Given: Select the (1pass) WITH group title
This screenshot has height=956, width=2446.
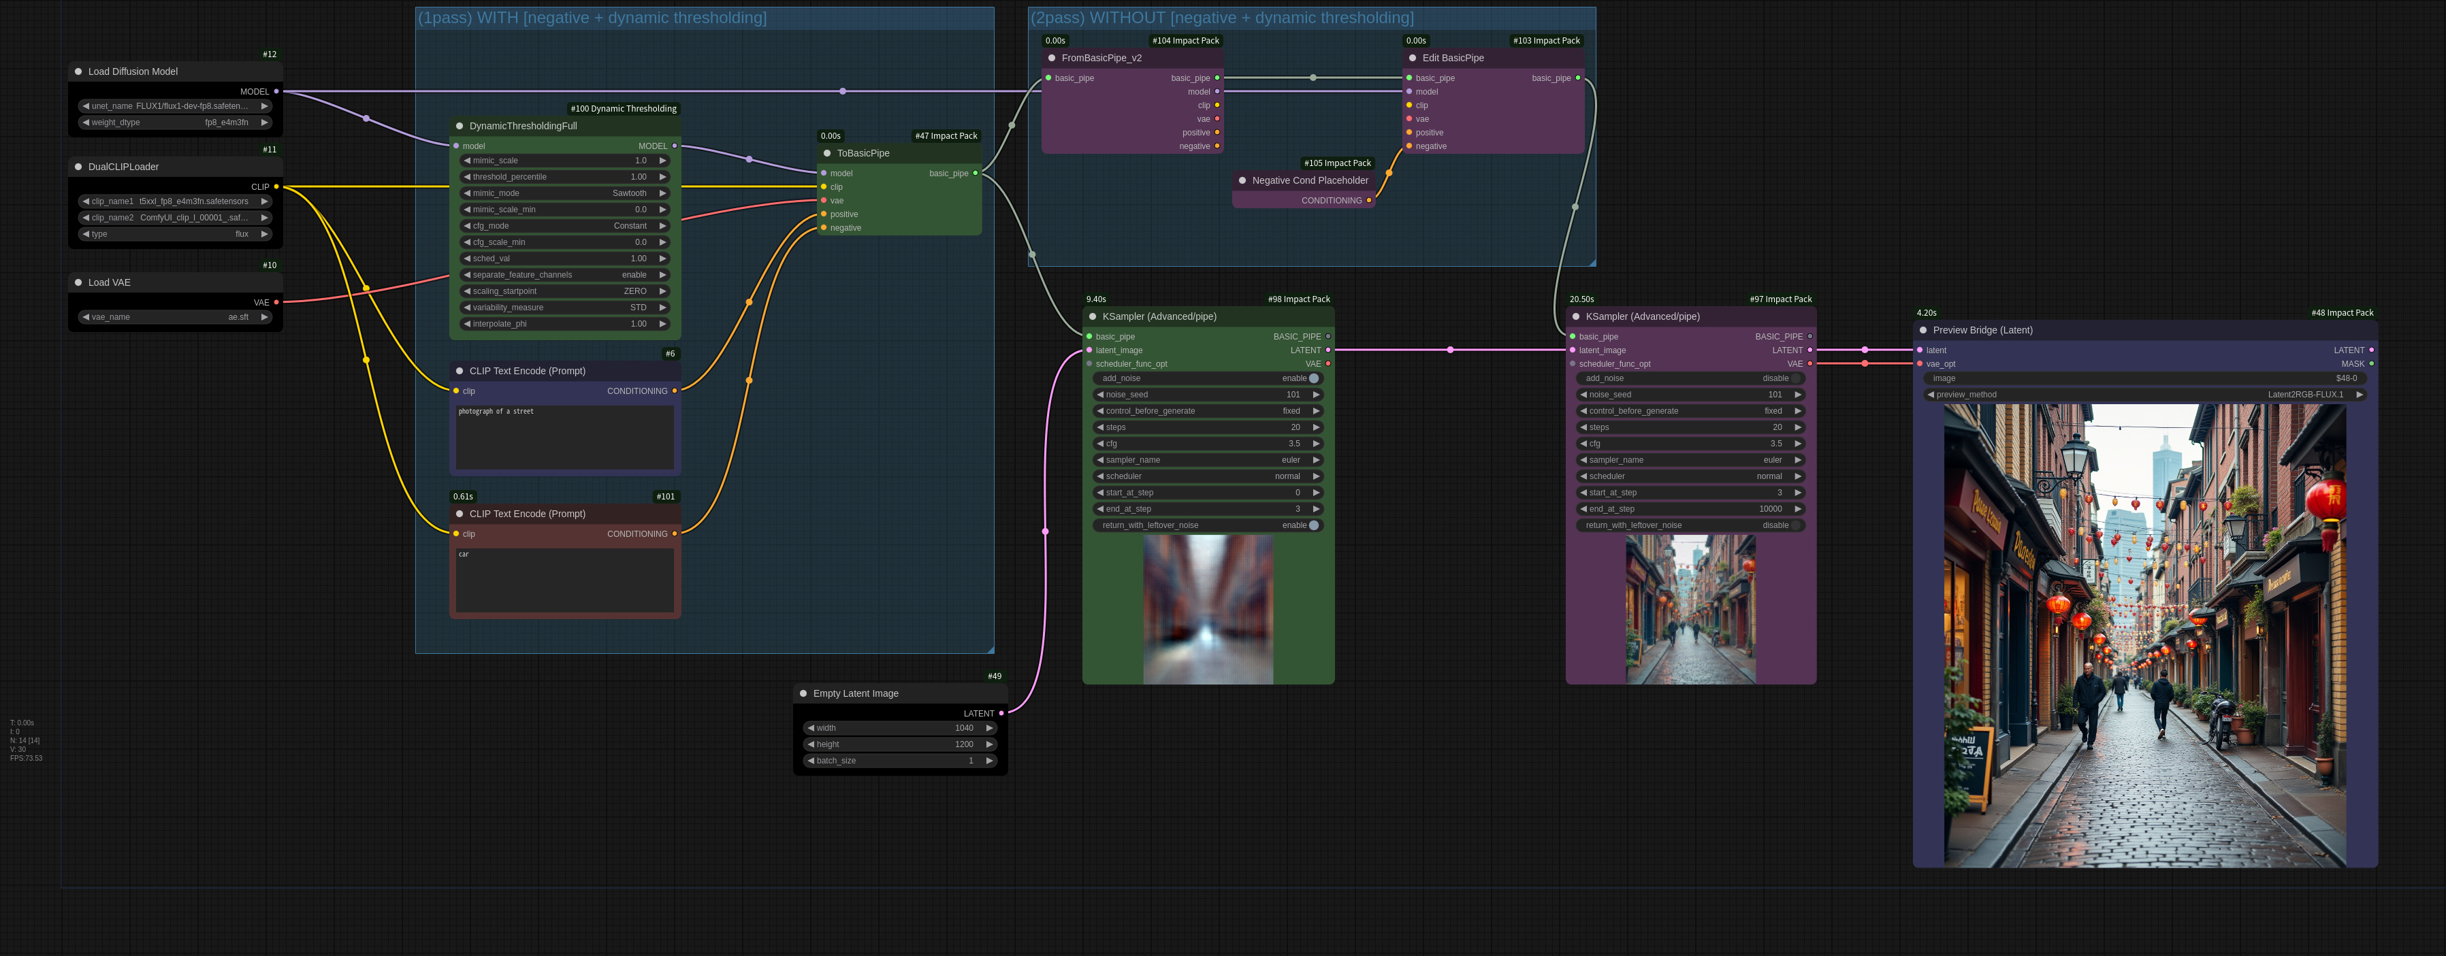Looking at the screenshot, I should click(592, 18).
